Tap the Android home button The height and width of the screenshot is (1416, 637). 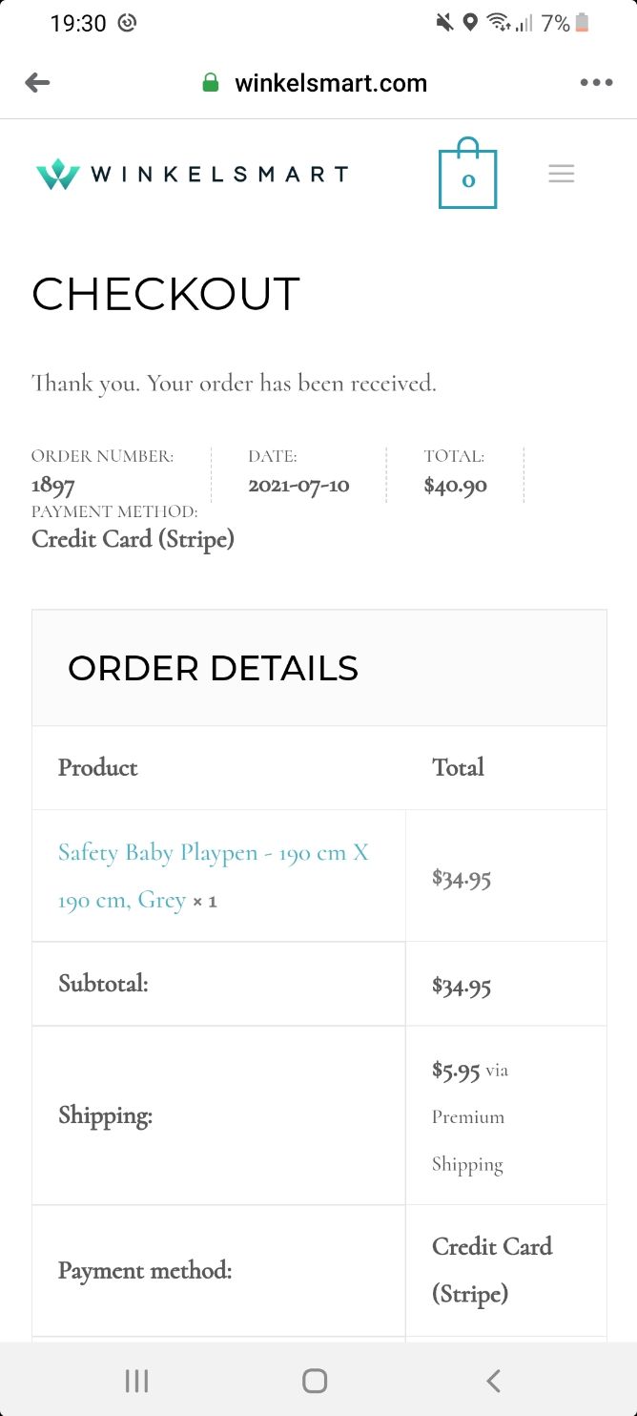[315, 1380]
